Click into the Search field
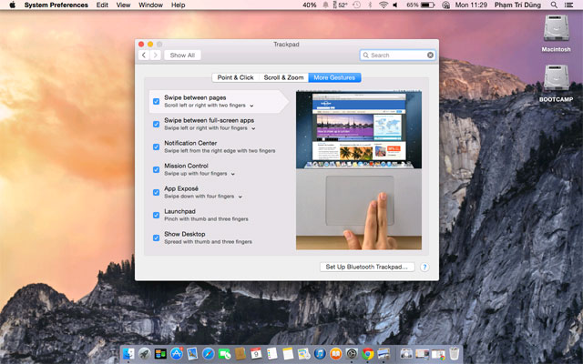 coord(397,55)
